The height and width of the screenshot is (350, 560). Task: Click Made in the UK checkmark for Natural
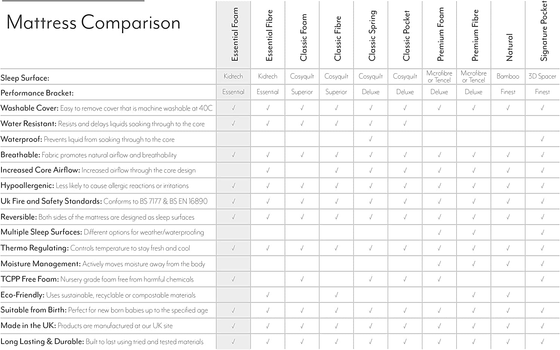(508, 326)
